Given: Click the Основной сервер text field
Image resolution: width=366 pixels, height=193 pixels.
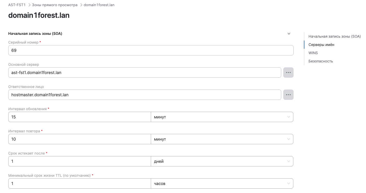Looking at the screenshot, I should tap(144, 73).
